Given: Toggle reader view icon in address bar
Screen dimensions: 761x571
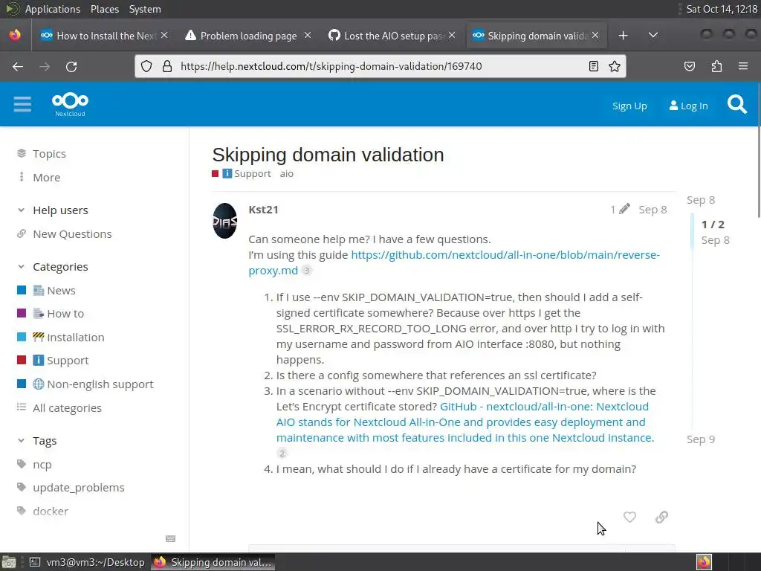Looking at the screenshot, I should 594,66.
